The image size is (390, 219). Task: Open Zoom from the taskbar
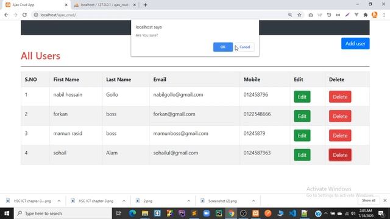(207, 214)
